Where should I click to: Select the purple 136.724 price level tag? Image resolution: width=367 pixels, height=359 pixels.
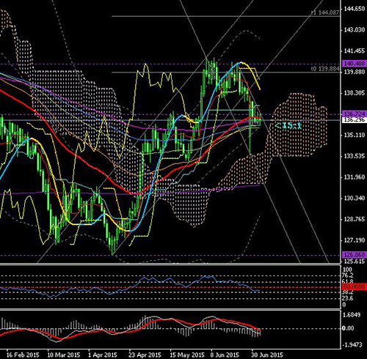point(355,114)
